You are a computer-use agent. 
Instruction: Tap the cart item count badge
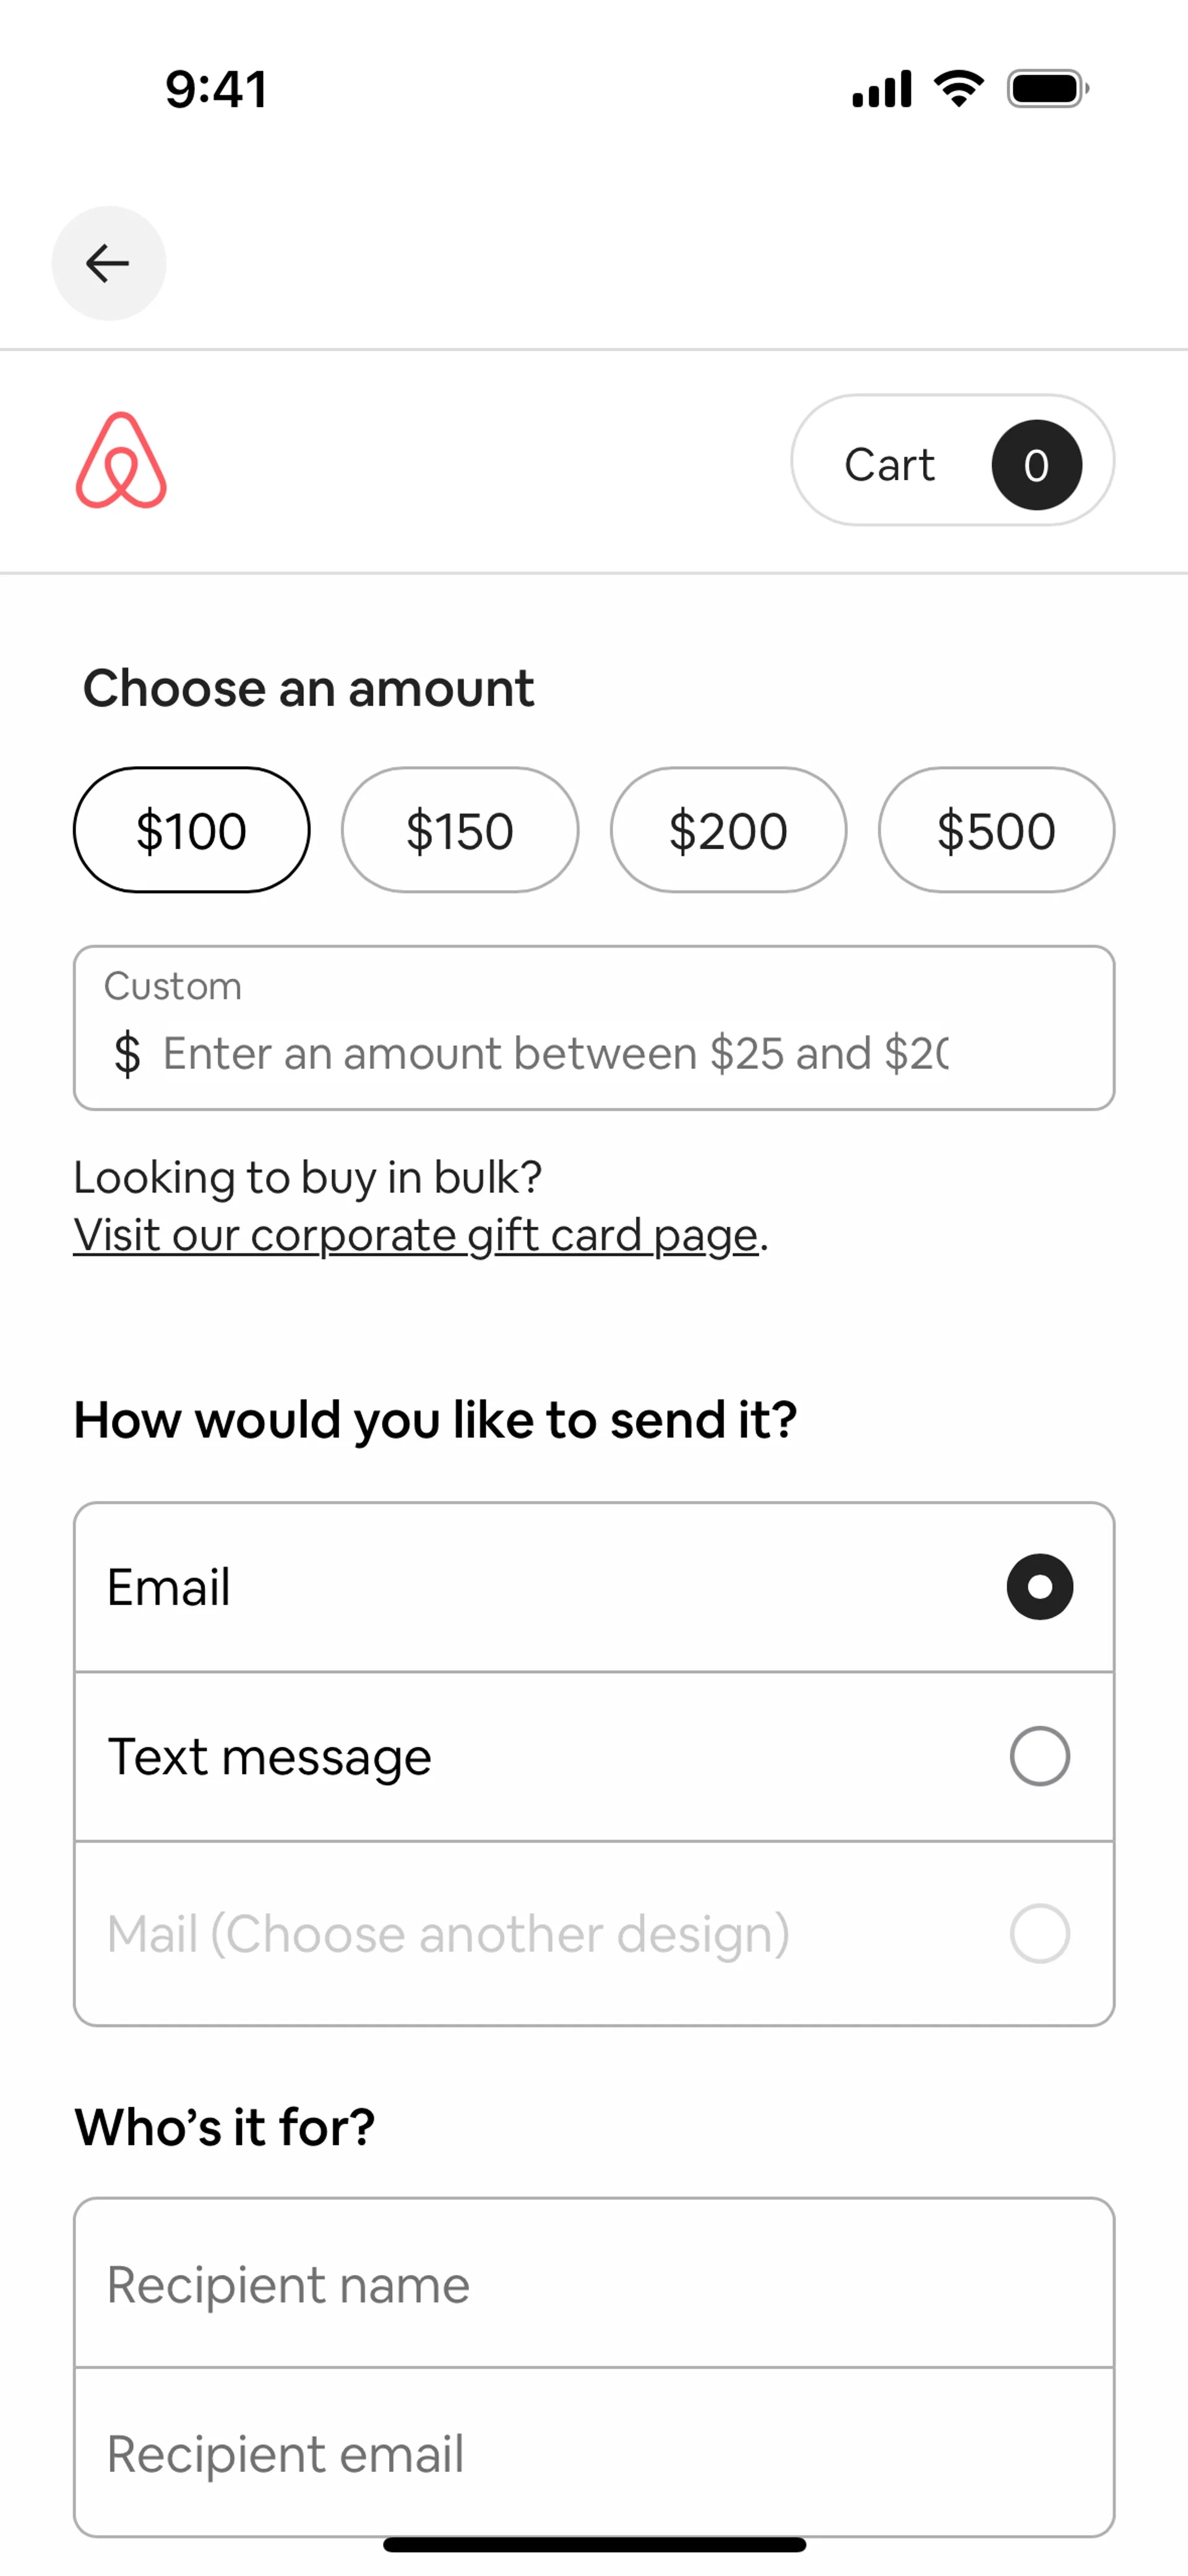click(x=1036, y=465)
